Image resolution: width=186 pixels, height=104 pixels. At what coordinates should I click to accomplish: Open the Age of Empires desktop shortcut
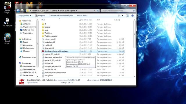(7, 38)
